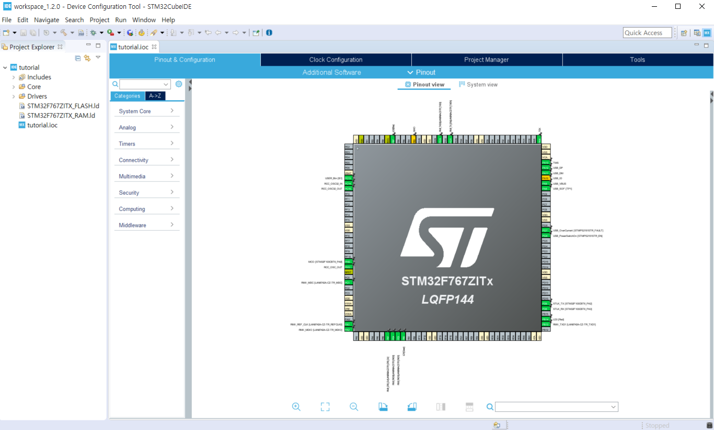Click the Device Configuration Tool perspective icon
This screenshot has width=714, height=430.
pyautogui.click(x=707, y=32)
